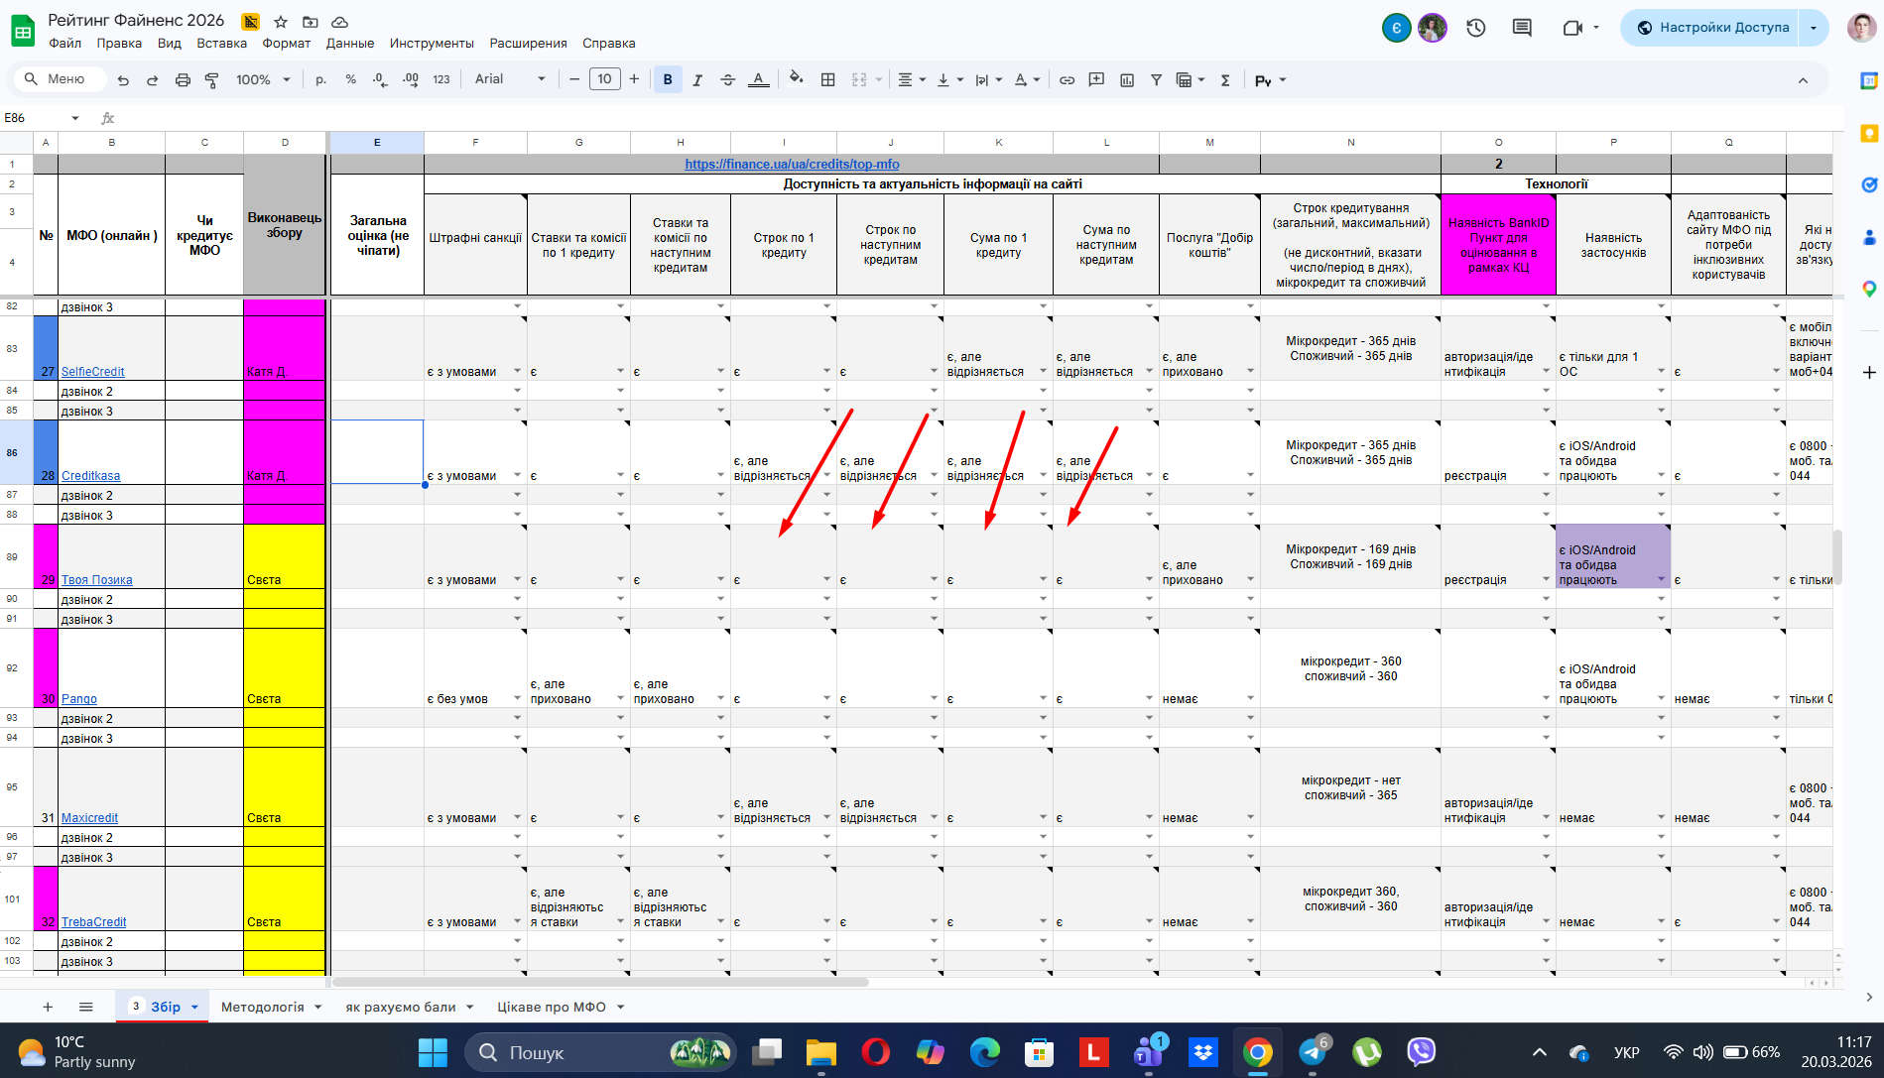Viewport: 1884px width, 1078px height.
Task: Open dropdown in Pango row Штрафні санкції cell
Action: [x=517, y=699]
